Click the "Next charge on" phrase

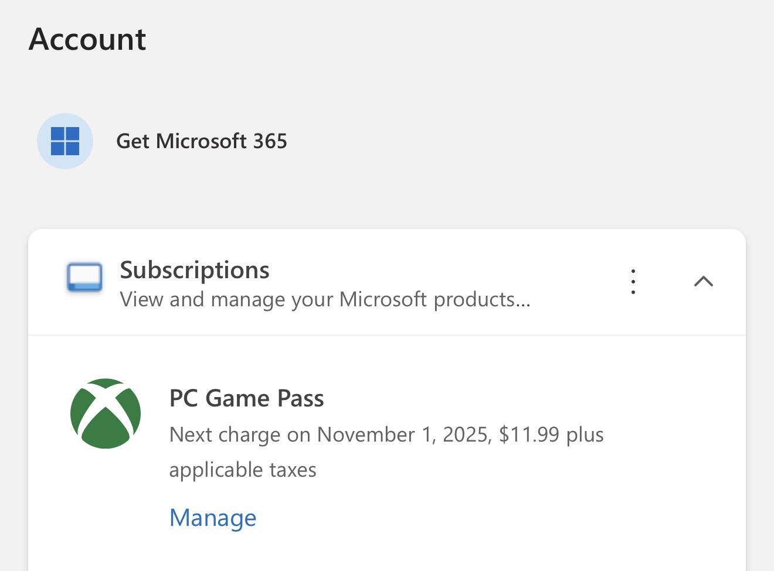(240, 435)
